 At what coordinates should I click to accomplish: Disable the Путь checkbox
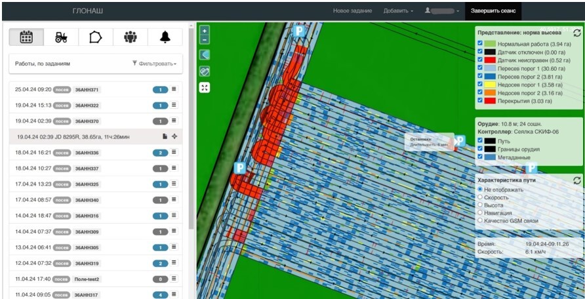pyautogui.click(x=480, y=141)
